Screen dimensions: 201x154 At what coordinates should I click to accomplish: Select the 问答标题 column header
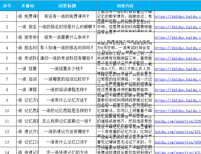pos(67,6)
